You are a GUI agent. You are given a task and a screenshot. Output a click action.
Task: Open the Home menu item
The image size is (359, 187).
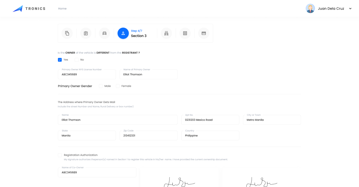pos(62,9)
